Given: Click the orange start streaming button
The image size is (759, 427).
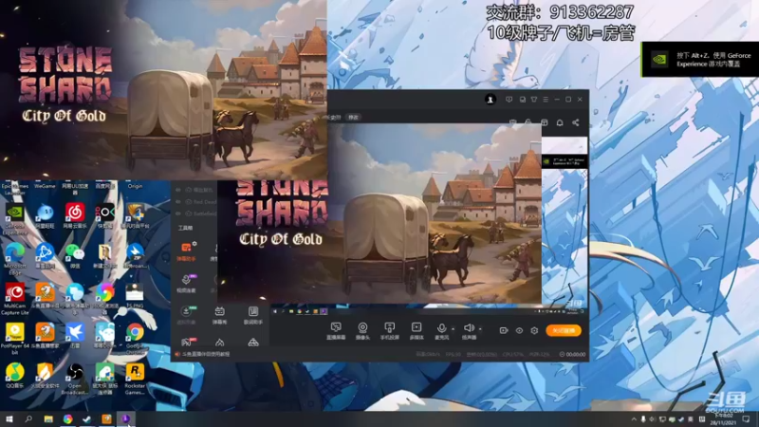Looking at the screenshot, I should [x=564, y=330].
